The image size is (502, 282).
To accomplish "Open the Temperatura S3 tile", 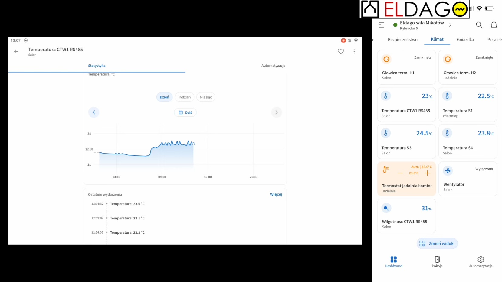I will tap(406, 141).
